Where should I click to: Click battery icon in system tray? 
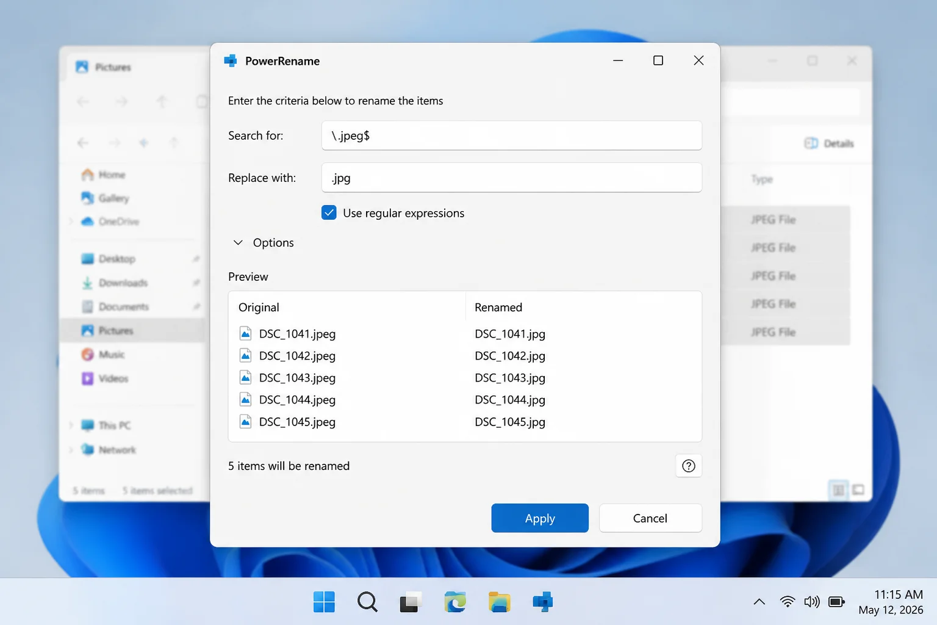point(836,602)
